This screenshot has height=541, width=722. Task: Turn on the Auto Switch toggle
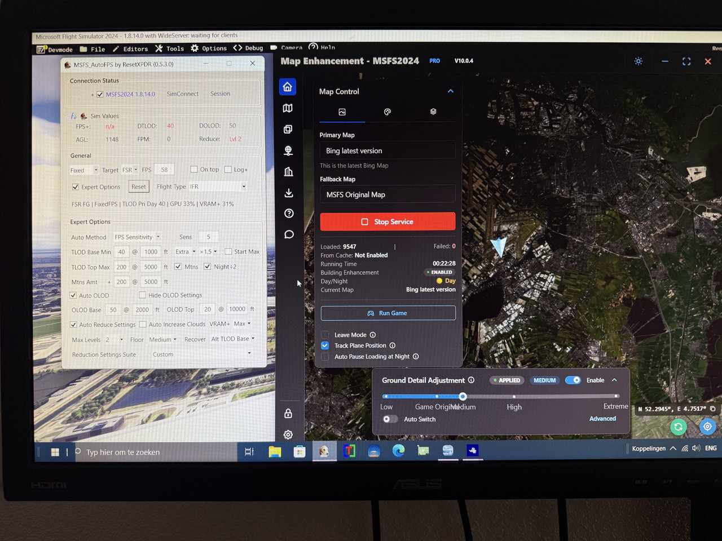click(390, 419)
